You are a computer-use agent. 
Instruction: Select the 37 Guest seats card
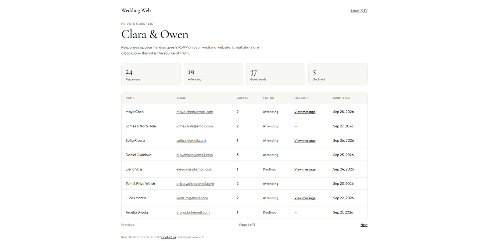275,74
